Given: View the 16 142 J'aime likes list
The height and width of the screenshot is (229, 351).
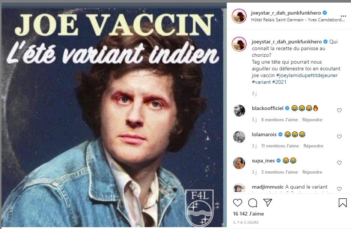Looking at the screenshot, I should point(249,214).
